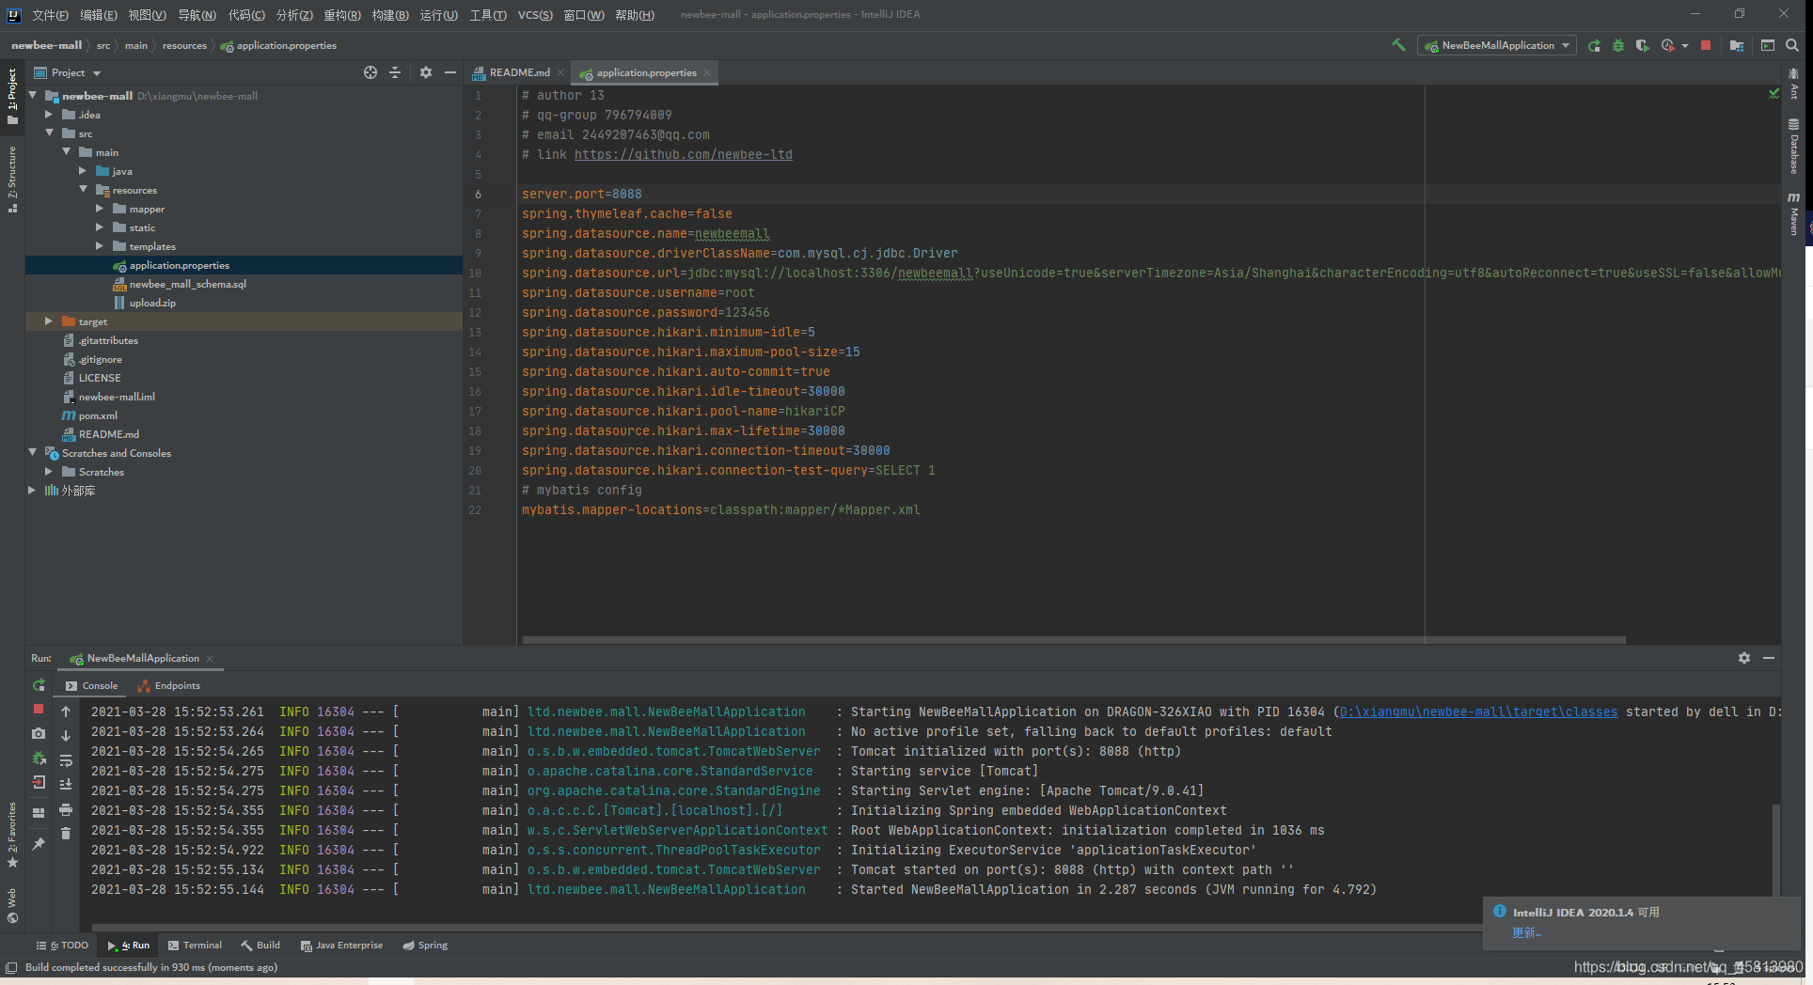This screenshot has width=1813, height=985.
Task: Open the 编辑(E) menu
Action: click(x=99, y=14)
